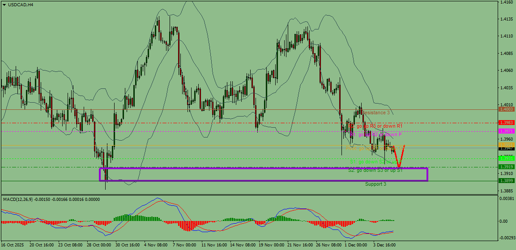This screenshot has height=250, width=516.
Task: Click the -0.00293 MACD scale value
Action: pyautogui.click(x=507, y=237)
